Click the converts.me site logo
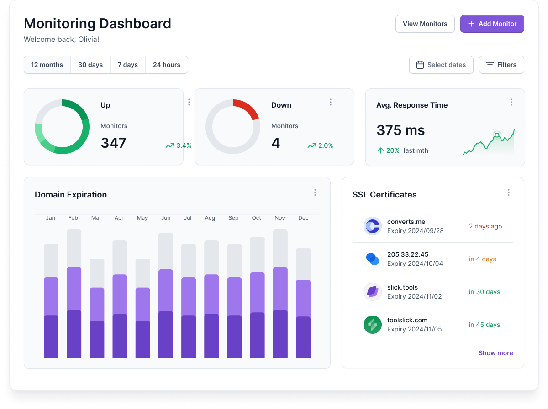 373,226
